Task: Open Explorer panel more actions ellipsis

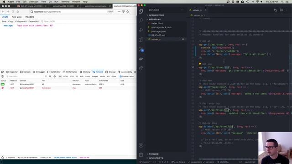Action: 182,10
